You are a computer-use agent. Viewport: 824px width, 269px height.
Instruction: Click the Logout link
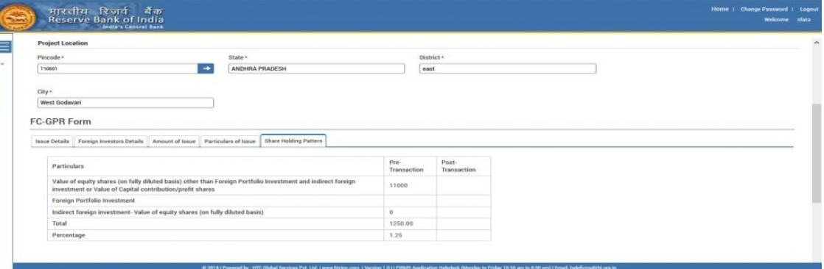pos(809,10)
